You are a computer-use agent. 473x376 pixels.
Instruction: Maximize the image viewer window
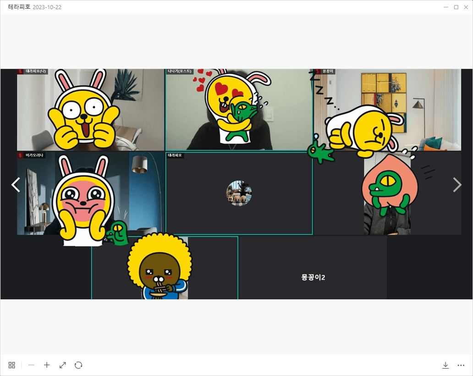point(456,7)
